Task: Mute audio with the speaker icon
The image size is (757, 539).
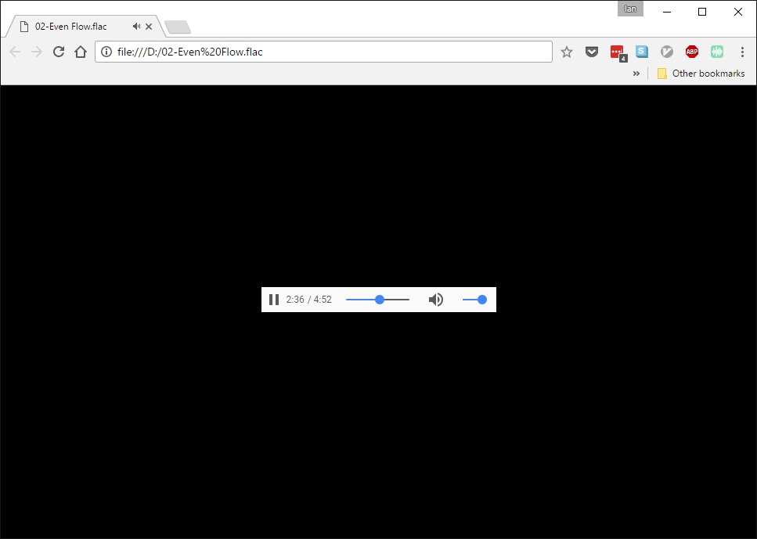Action: 435,300
